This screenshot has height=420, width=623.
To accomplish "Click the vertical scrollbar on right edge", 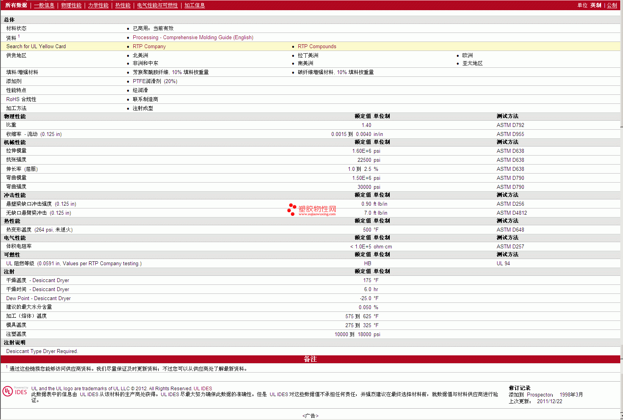I will tap(621, 210).
